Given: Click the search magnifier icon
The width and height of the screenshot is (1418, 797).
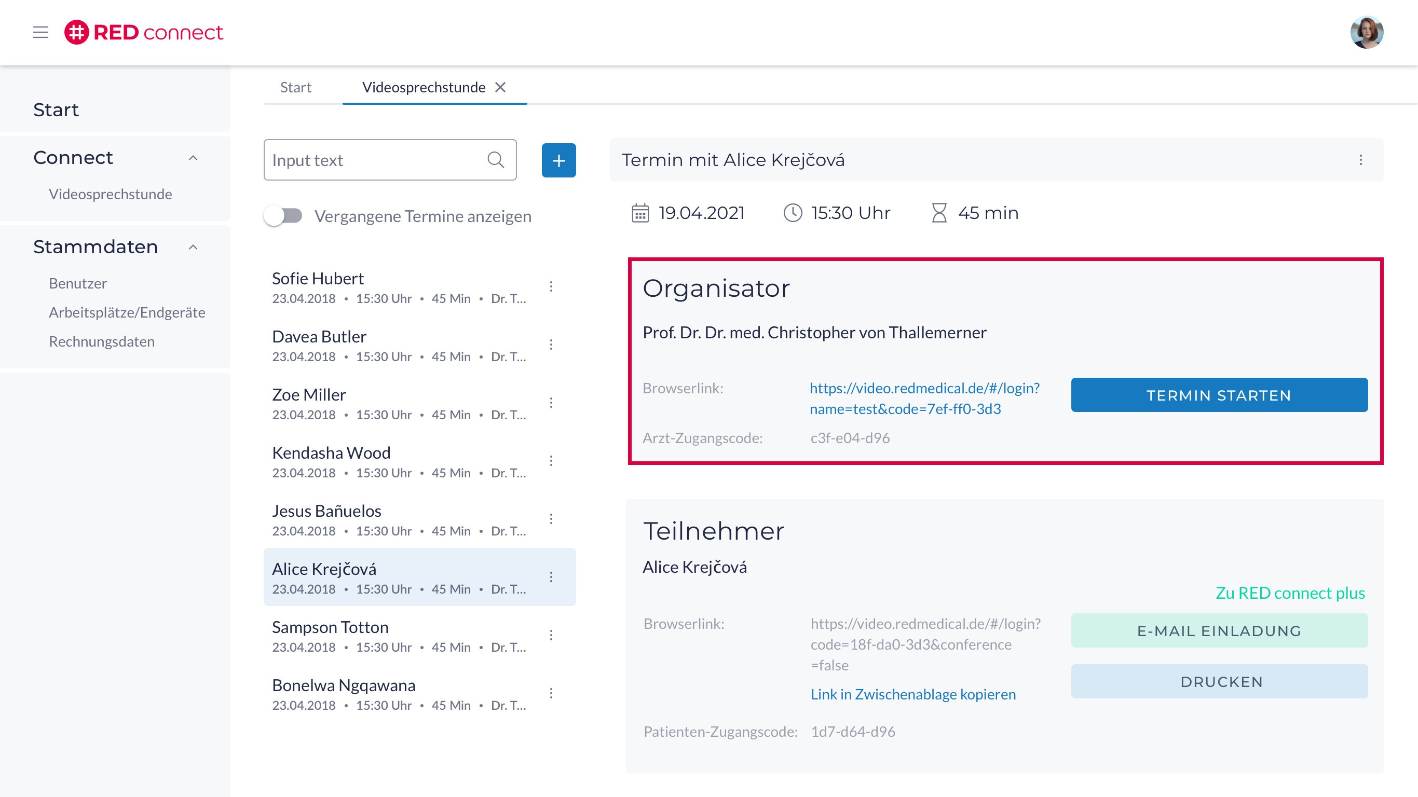Looking at the screenshot, I should (496, 160).
